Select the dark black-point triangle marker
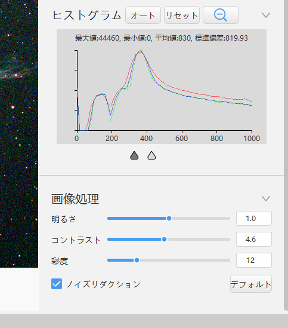288x328 pixels. tap(134, 155)
